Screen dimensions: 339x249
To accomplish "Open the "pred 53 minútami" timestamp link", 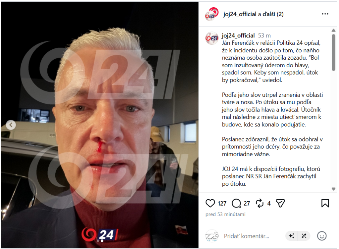I will tap(225, 215).
